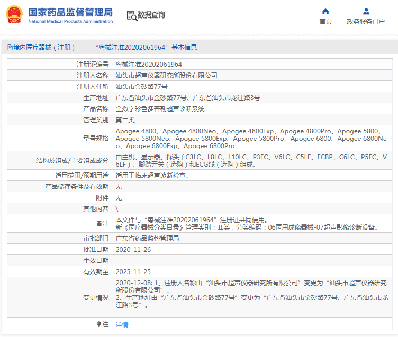
Task: Click the 政务服务门户 user icon
Action: (366, 12)
